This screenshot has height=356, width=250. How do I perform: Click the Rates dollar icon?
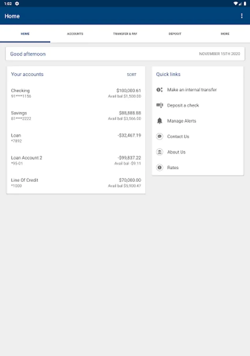pyautogui.click(x=160, y=168)
